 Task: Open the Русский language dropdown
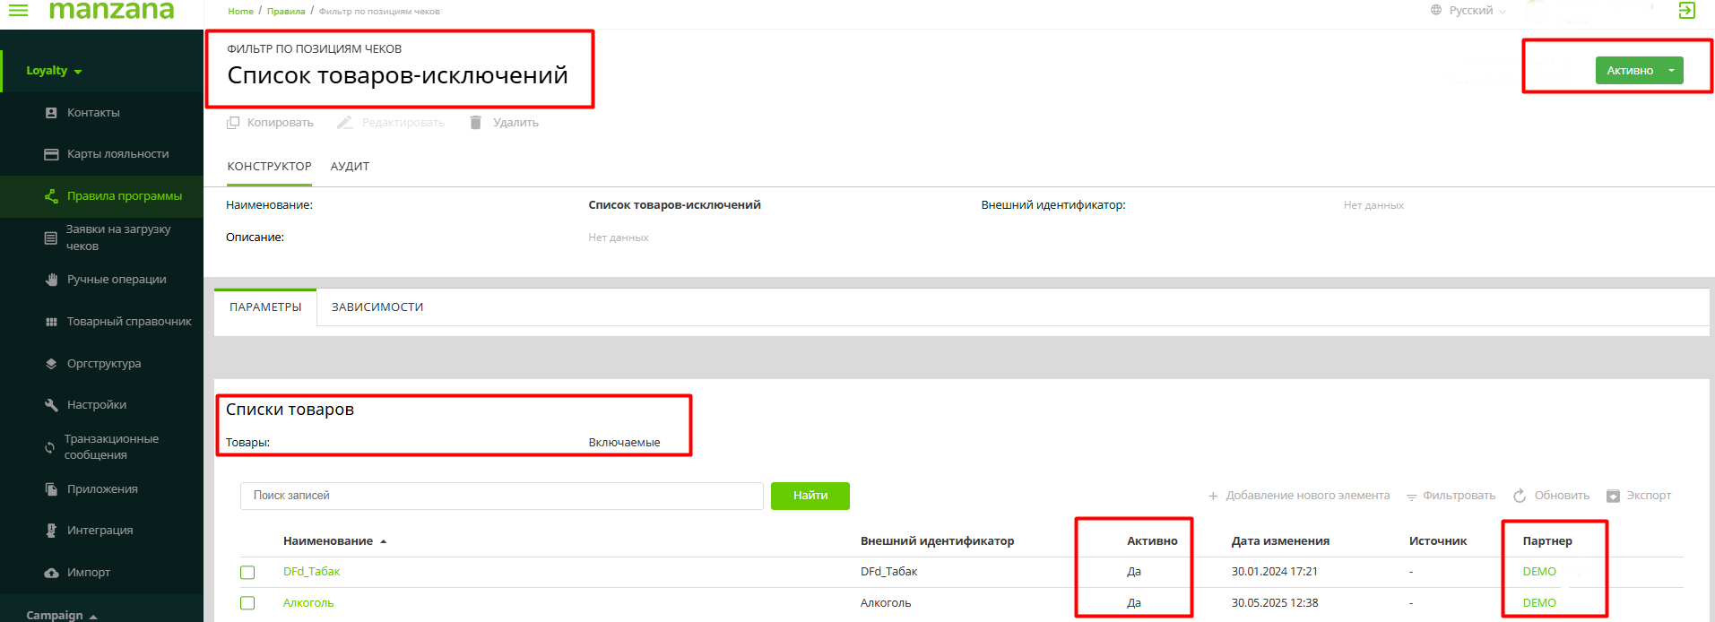pos(1470,11)
